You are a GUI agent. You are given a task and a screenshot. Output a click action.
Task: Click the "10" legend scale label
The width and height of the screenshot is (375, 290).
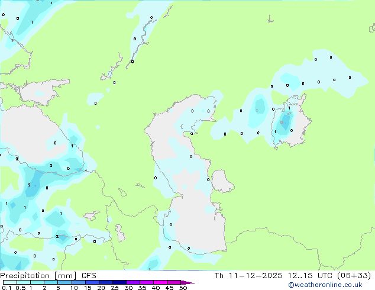(74, 288)
